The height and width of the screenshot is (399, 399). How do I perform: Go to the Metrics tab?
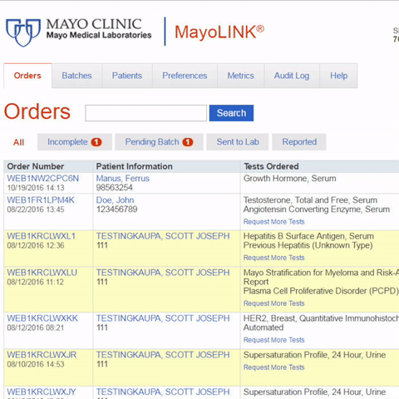click(x=240, y=76)
